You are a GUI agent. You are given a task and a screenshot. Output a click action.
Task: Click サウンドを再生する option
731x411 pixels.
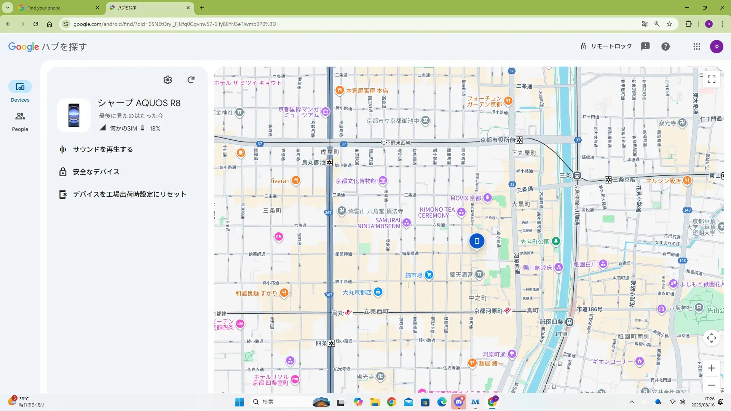point(103,150)
